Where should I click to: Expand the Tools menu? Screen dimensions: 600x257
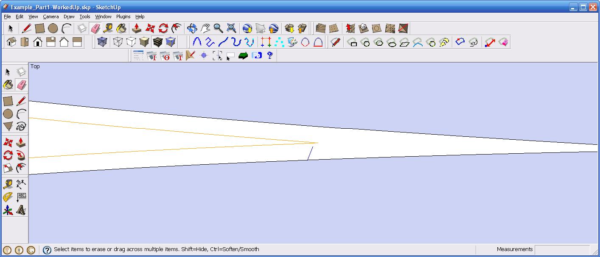[85, 17]
